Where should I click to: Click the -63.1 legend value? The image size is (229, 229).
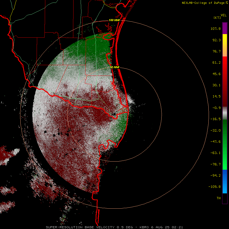(x=216, y=153)
